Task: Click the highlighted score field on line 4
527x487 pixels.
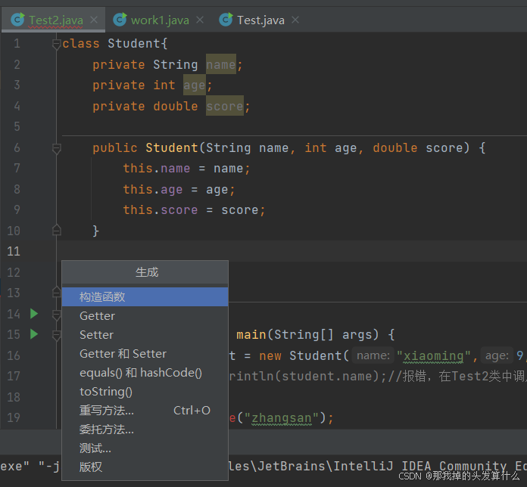Action: pyautogui.click(x=225, y=106)
